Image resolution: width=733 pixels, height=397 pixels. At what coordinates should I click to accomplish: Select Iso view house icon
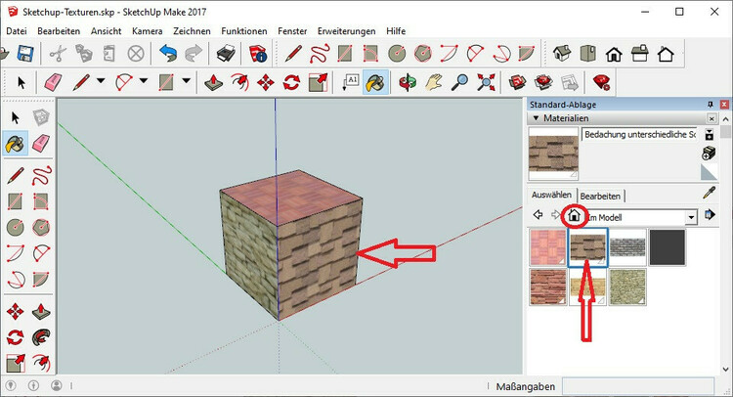[562, 54]
